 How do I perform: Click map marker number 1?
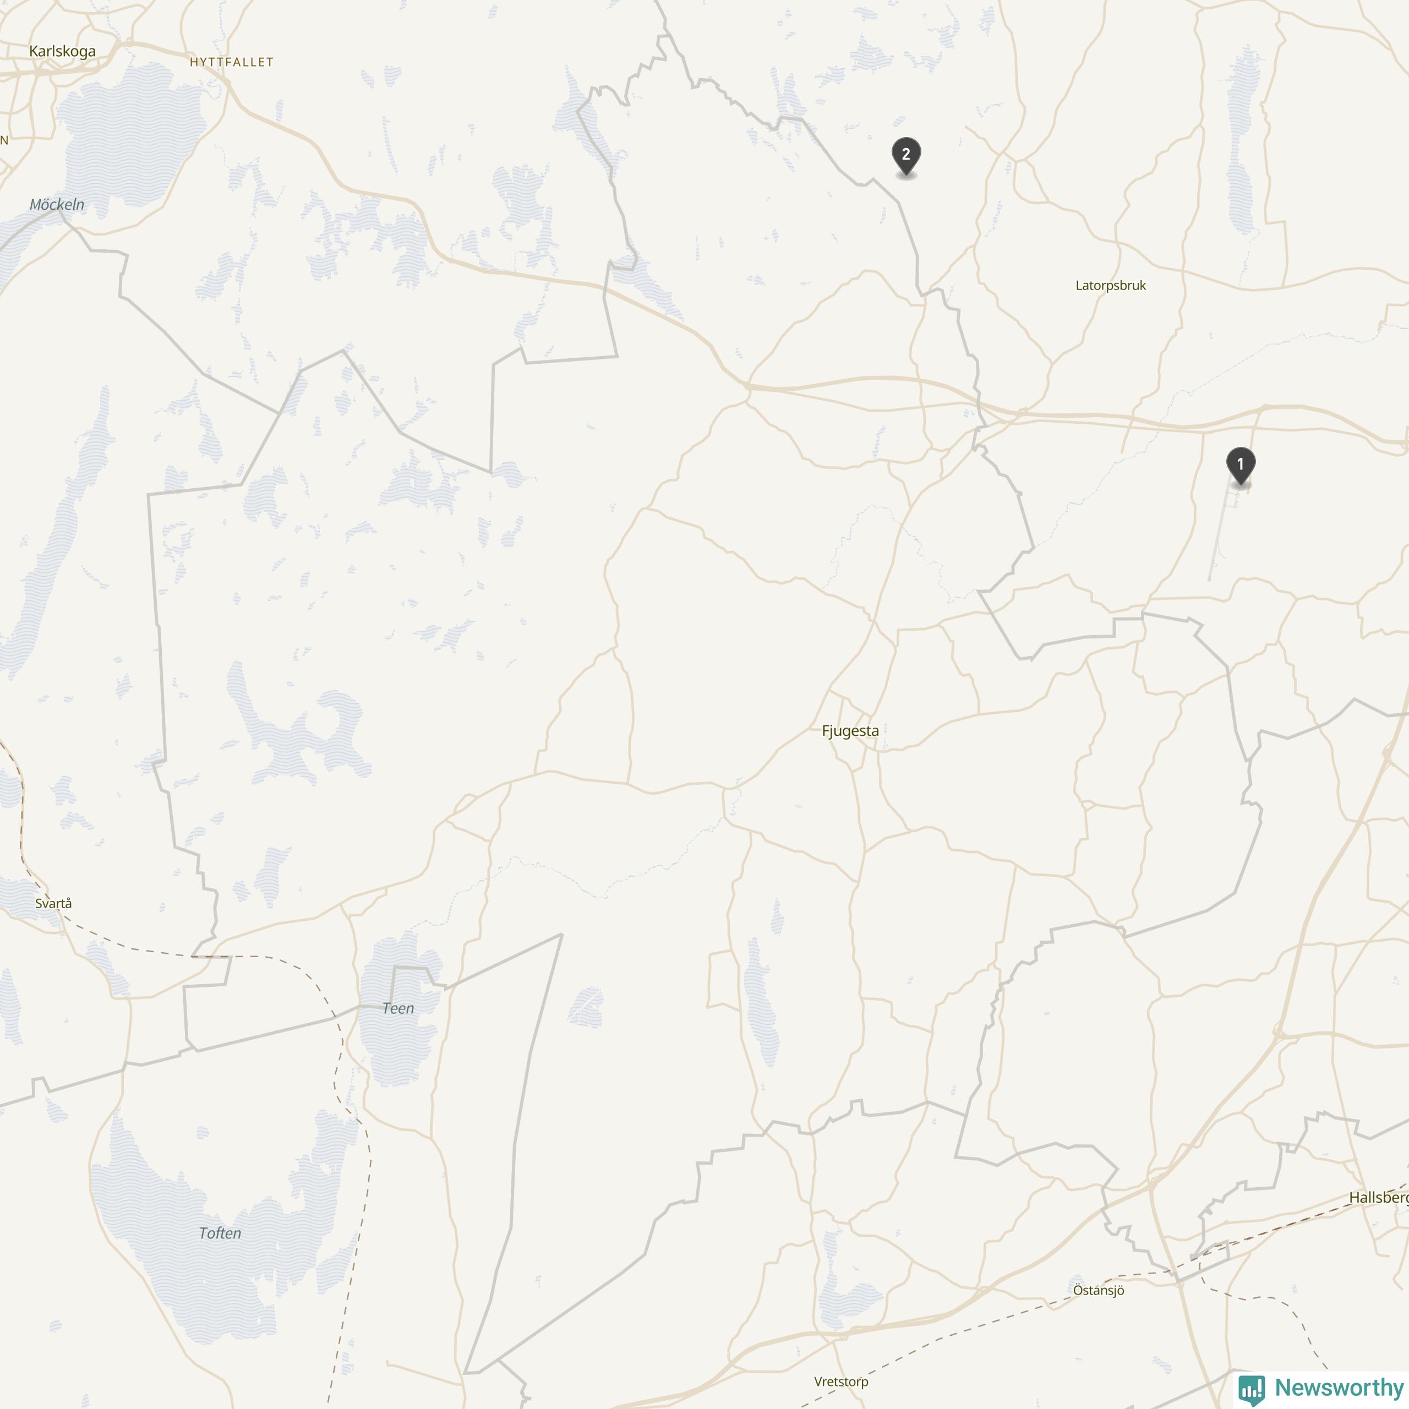point(1241,465)
